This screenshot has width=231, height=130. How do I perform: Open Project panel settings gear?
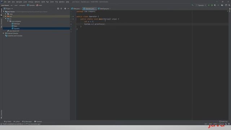coord(65,9)
